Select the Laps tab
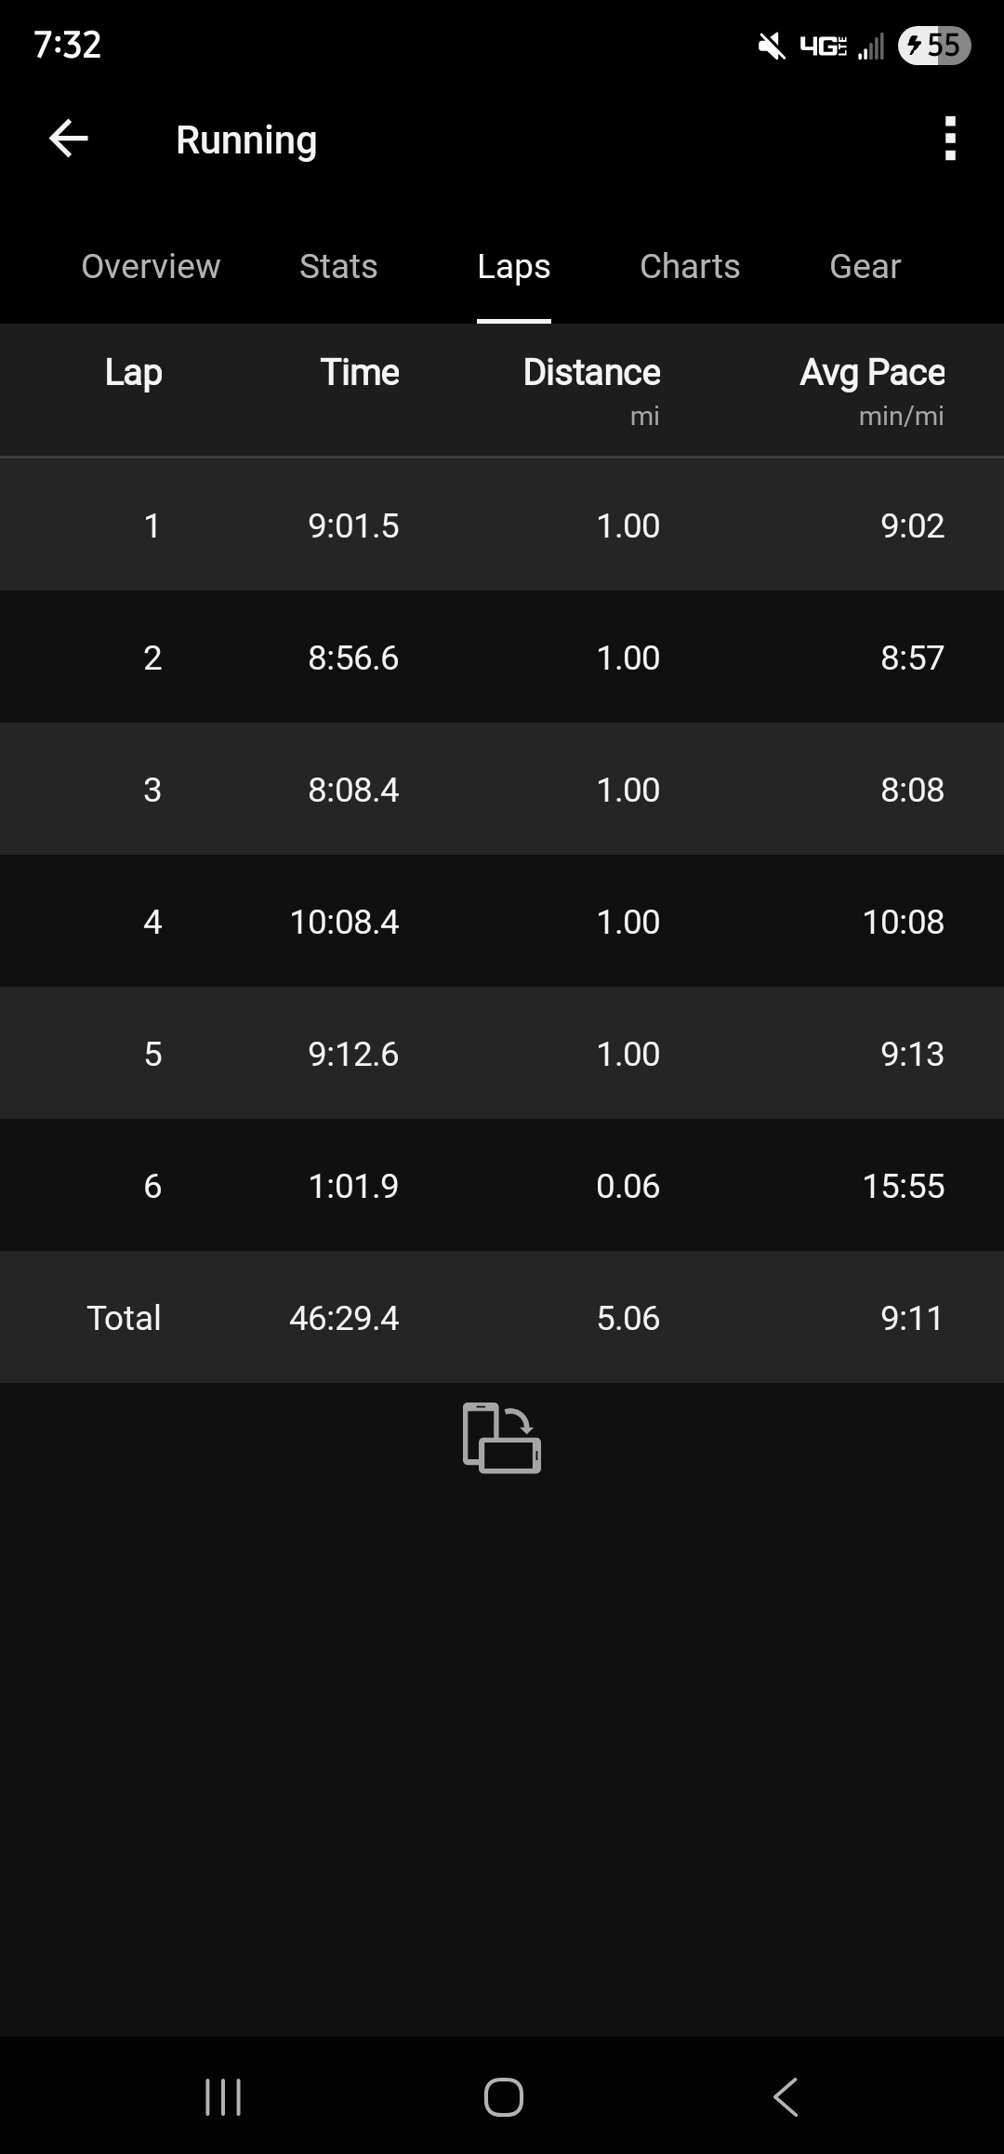 point(514,267)
